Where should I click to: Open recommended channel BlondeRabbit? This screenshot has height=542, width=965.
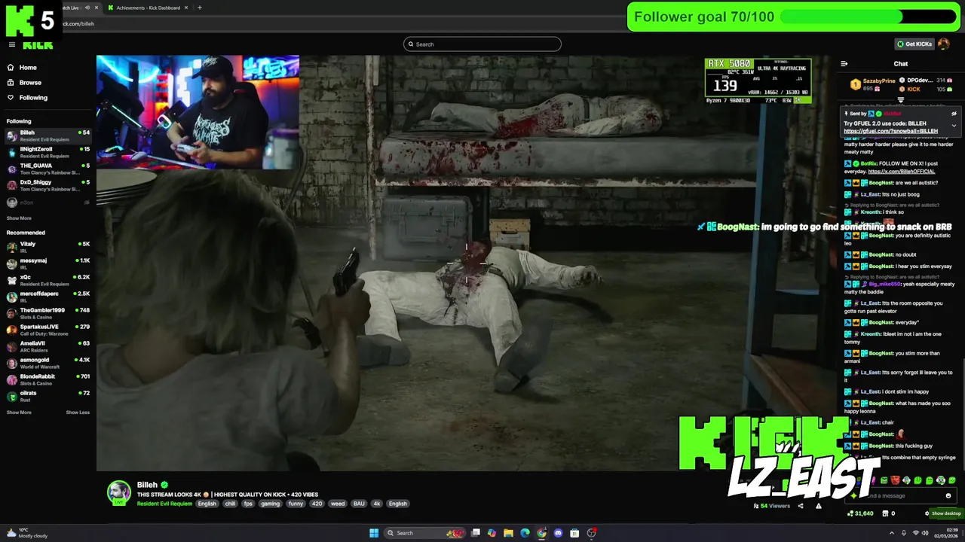click(x=47, y=379)
